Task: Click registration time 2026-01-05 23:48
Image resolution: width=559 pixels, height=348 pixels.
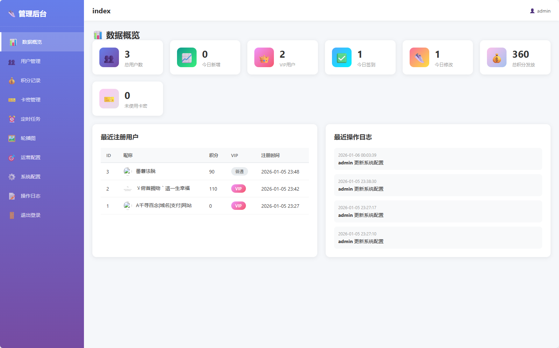Action: tap(280, 172)
